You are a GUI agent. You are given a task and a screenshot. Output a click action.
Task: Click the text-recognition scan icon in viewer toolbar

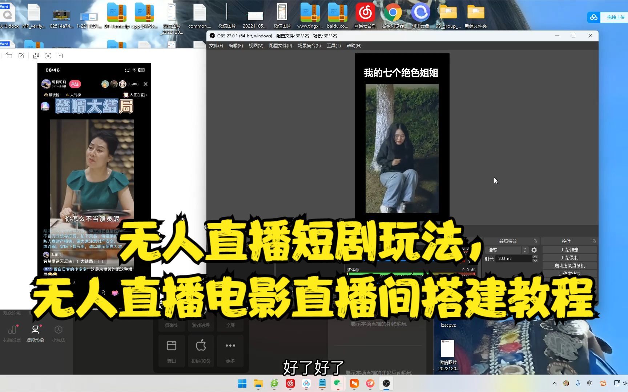pyautogui.click(x=48, y=56)
